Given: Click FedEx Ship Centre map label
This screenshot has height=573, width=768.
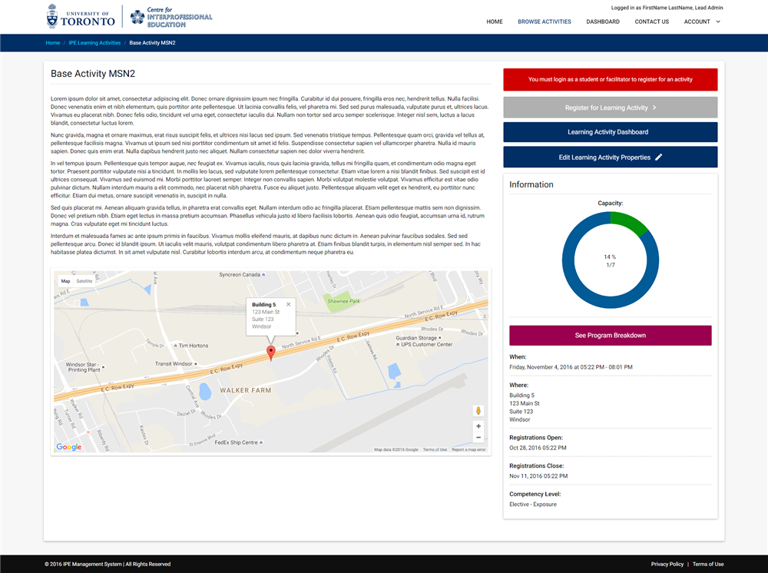Looking at the screenshot, I should [x=239, y=442].
